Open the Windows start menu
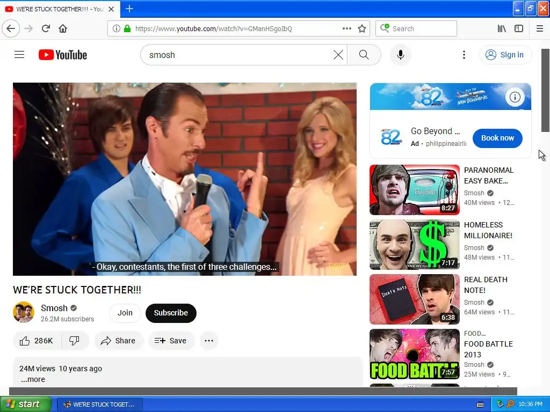The height and width of the screenshot is (412, 550). [25, 404]
